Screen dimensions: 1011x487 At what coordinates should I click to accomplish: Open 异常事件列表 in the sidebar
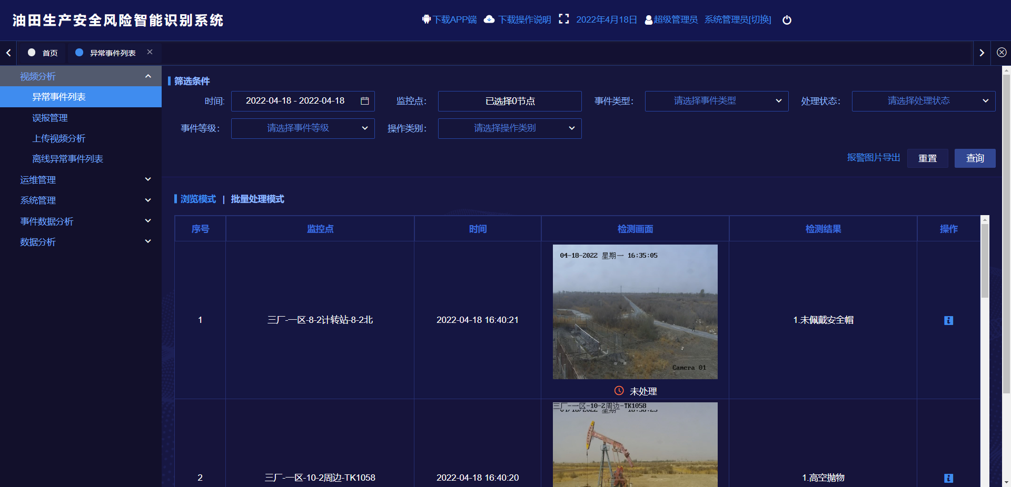(81, 97)
